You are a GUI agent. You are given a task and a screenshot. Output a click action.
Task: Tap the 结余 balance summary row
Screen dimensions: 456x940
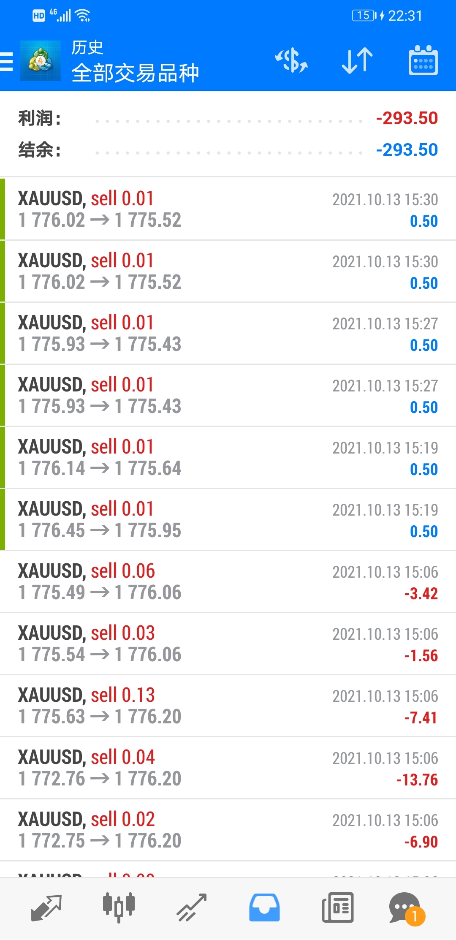tap(228, 150)
